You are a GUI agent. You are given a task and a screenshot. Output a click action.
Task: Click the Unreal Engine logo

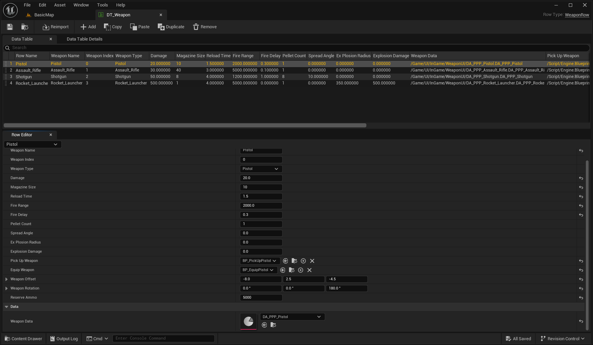click(x=11, y=10)
